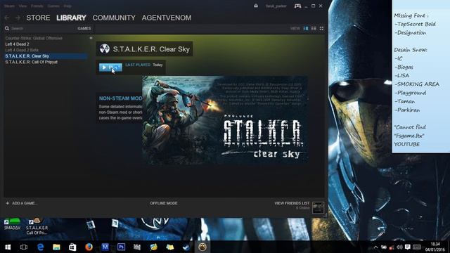Viewport: 450px width, 253px height.
Task: Launch Big Picture mode controller icon
Action: click(x=297, y=6)
